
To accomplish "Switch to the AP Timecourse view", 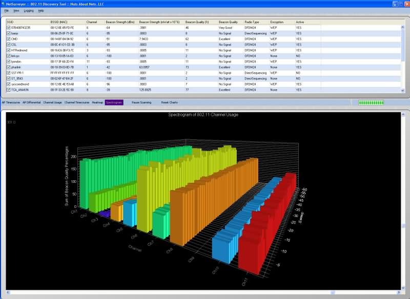I will (11, 102).
